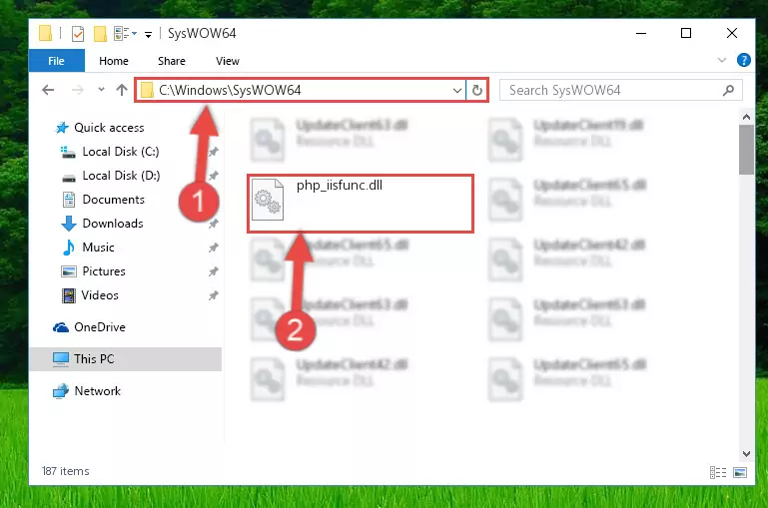Click the pin icon next to Local Disk (C:)

tap(213, 152)
